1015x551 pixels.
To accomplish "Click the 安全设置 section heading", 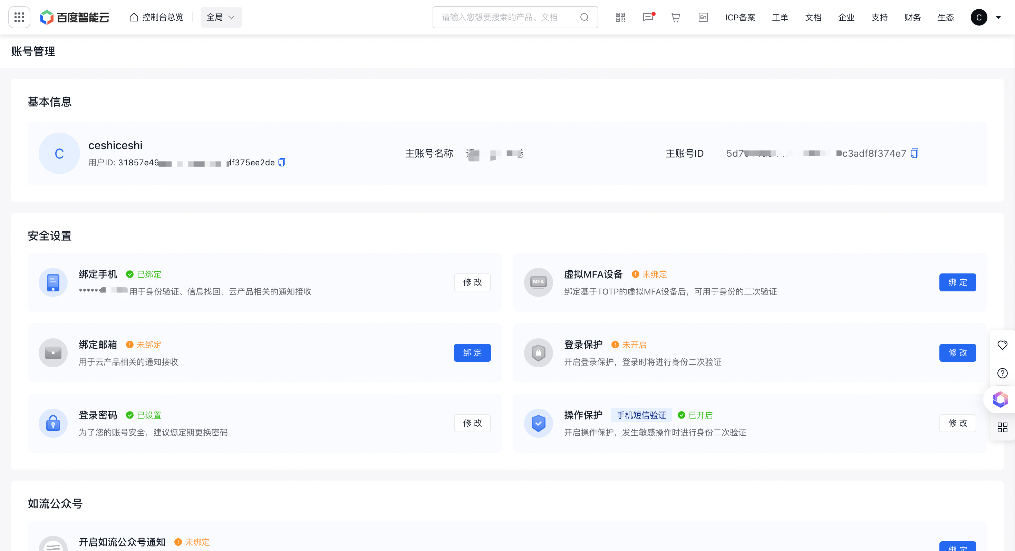I will [50, 236].
